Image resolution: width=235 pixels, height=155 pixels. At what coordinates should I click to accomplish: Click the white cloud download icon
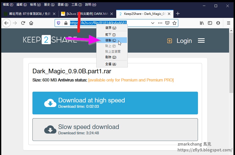[x=50, y=103]
